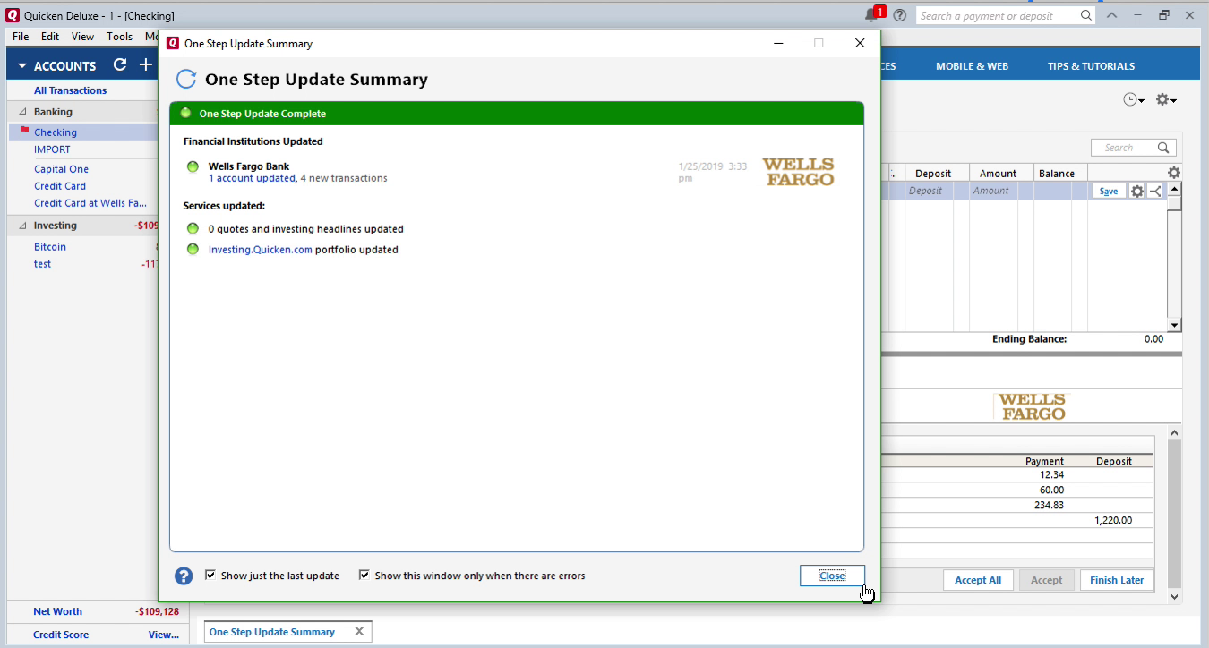Select the Credit Card account
Screen dimensions: 1209x648
coord(60,186)
